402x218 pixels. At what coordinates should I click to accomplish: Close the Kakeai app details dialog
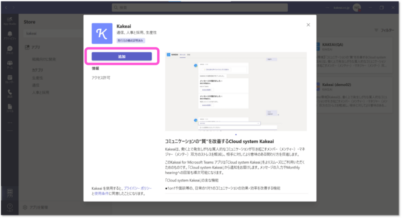(x=308, y=25)
